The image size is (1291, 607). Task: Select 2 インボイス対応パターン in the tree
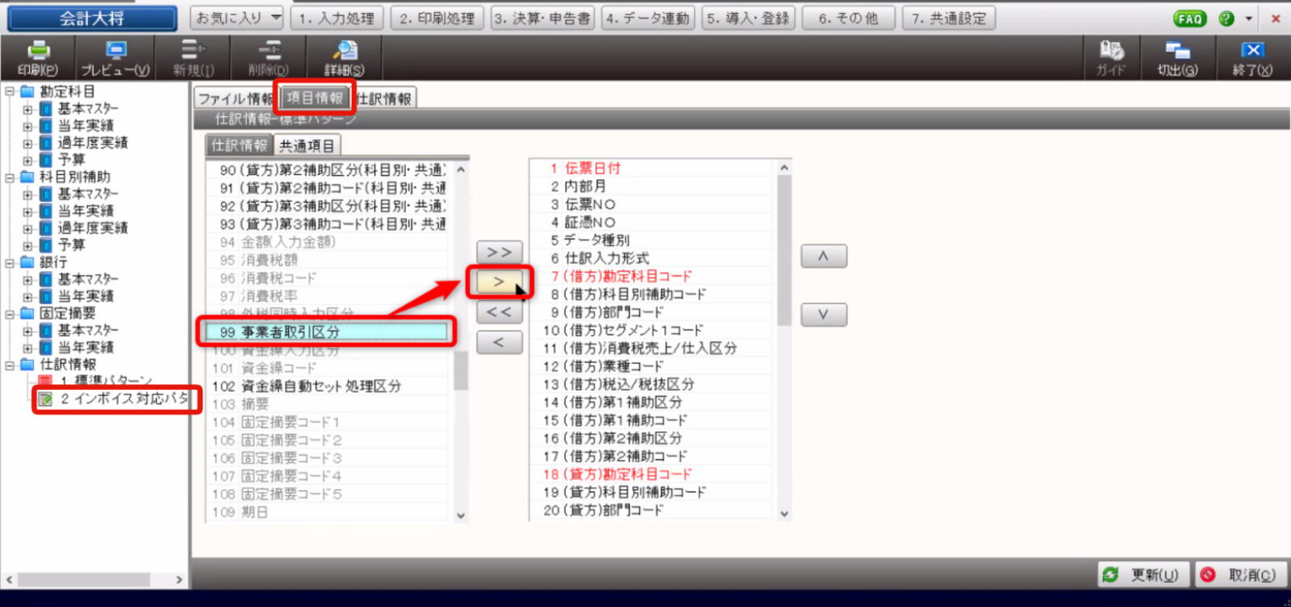tap(123, 399)
